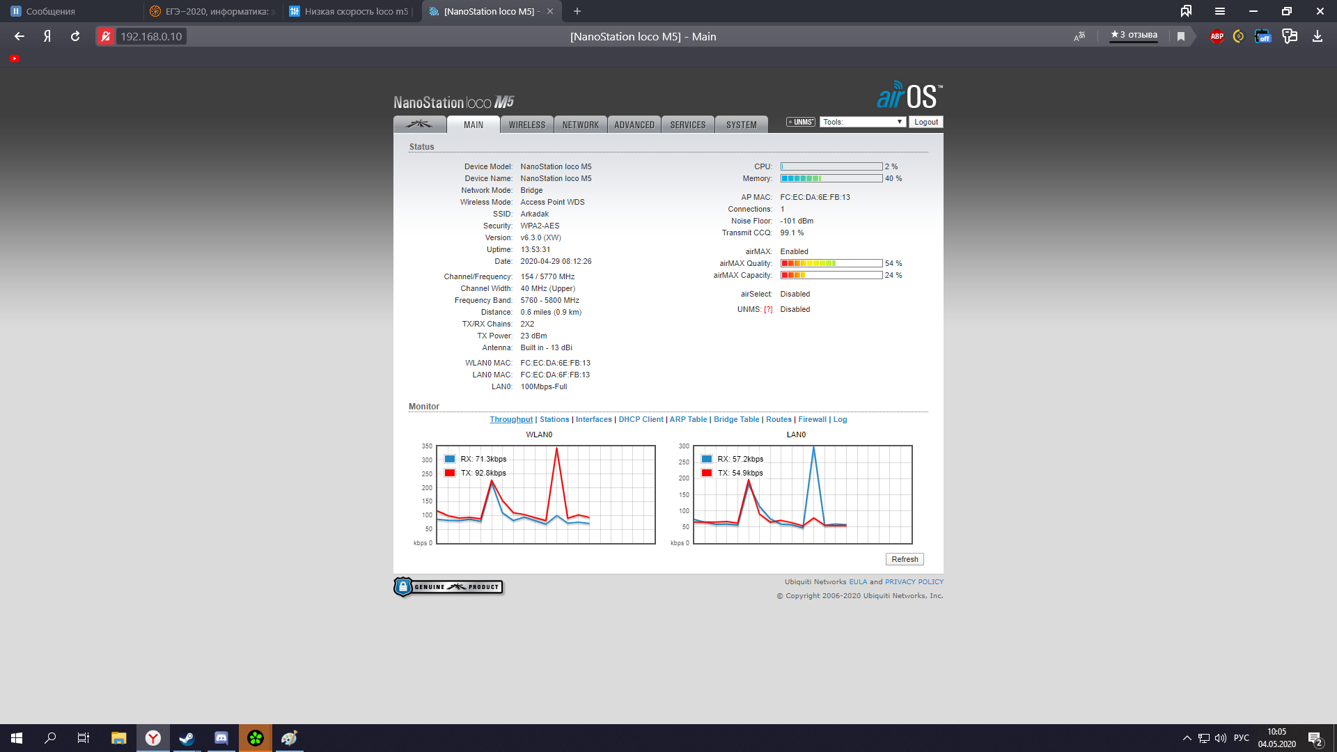Click the Genuine Product badge
This screenshot has height=752, width=1337.
tap(448, 587)
